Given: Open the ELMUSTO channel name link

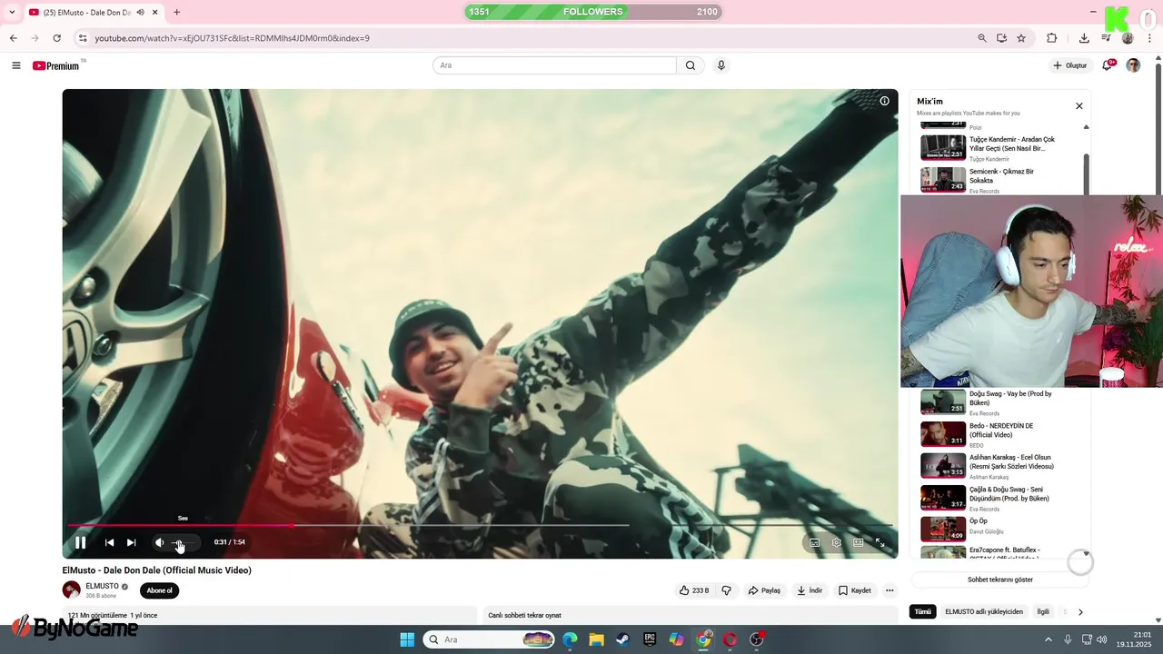Looking at the screenshot, I should pos(102,587).
